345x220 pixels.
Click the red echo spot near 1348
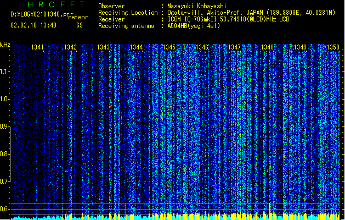click(x=270, y=170)
